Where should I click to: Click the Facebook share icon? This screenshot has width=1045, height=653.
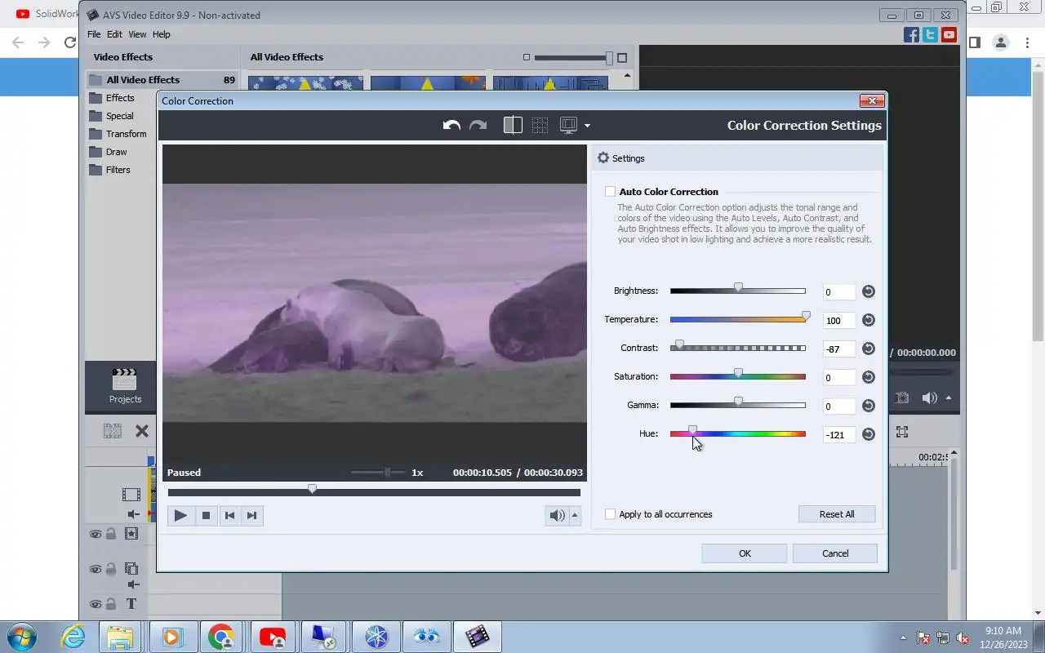click(912, 35)
